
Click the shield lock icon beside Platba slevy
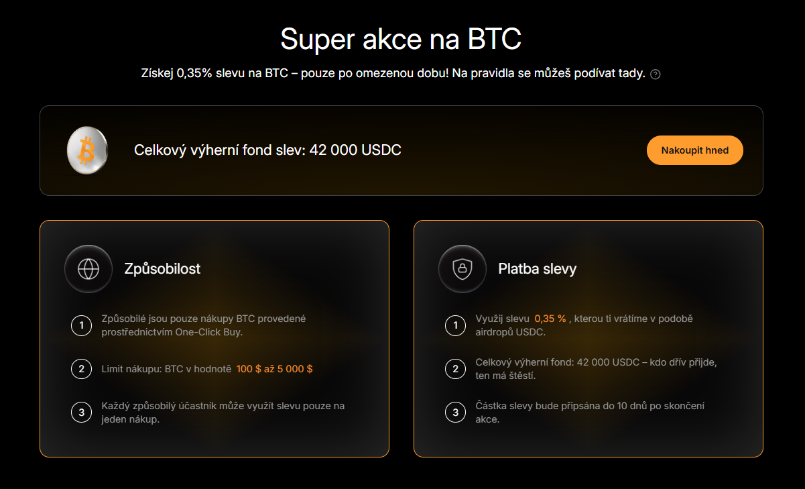point(462,269)
